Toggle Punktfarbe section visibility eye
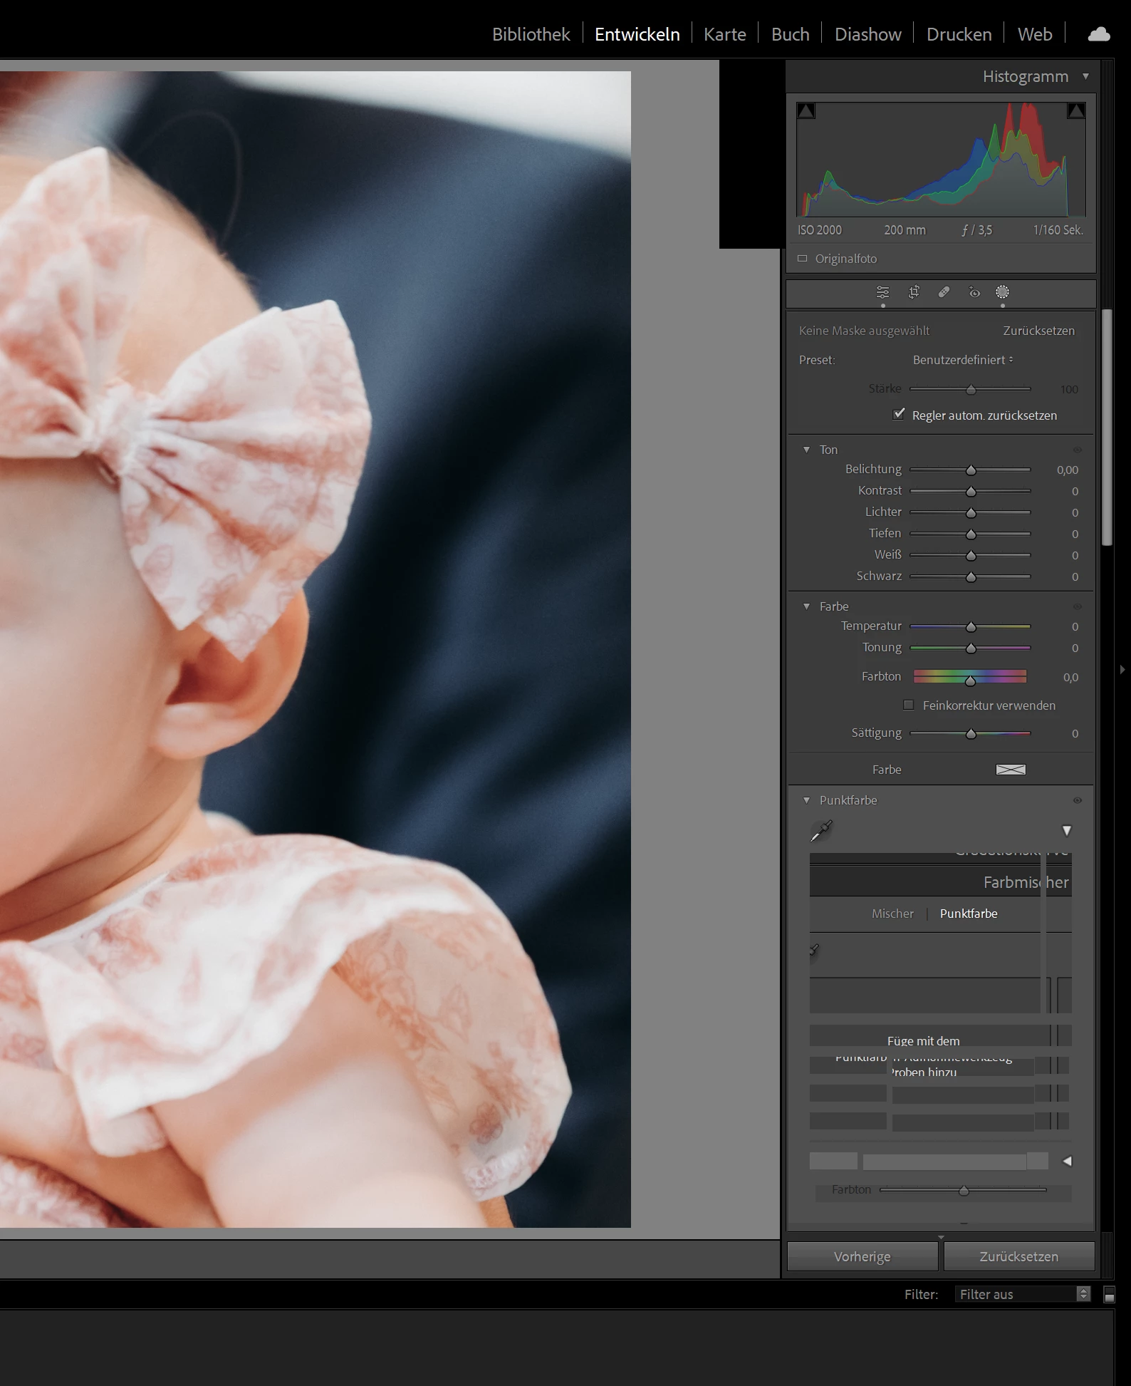Screen dimensions: 1131x1386 (x=1078, y=800)
